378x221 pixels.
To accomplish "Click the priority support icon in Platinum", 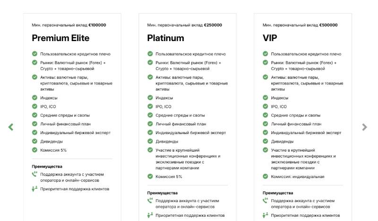I will pos(150,215).
